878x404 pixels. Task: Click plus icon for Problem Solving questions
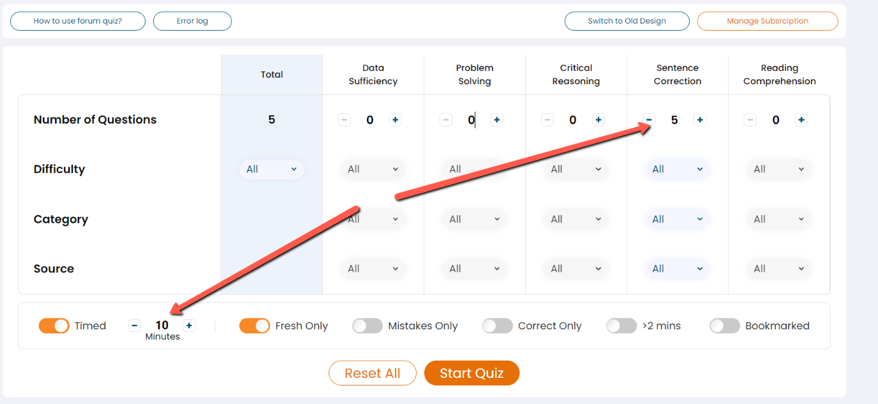click(x=497, y=120)
